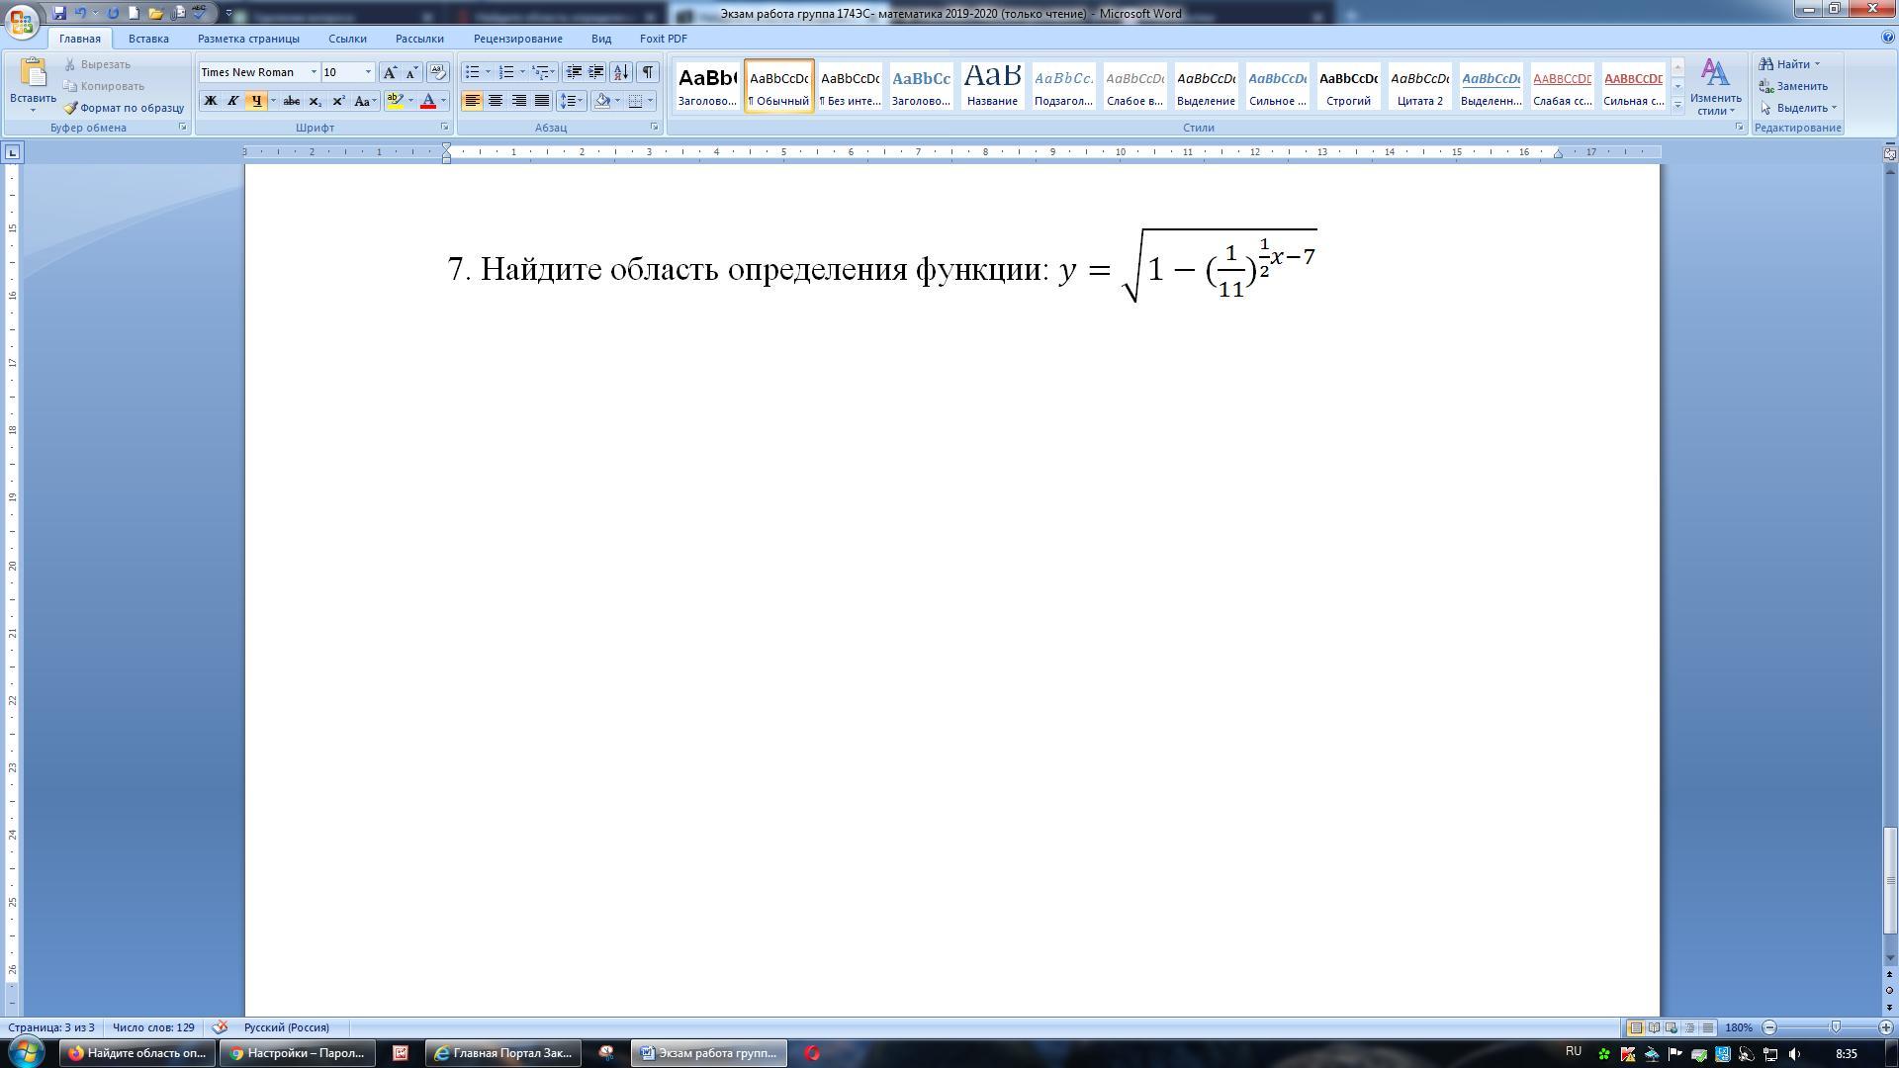Viewport: 1899px width, 1068px height.
Task: Toggle underline formatting (Ч)
Action: point(256,101)
